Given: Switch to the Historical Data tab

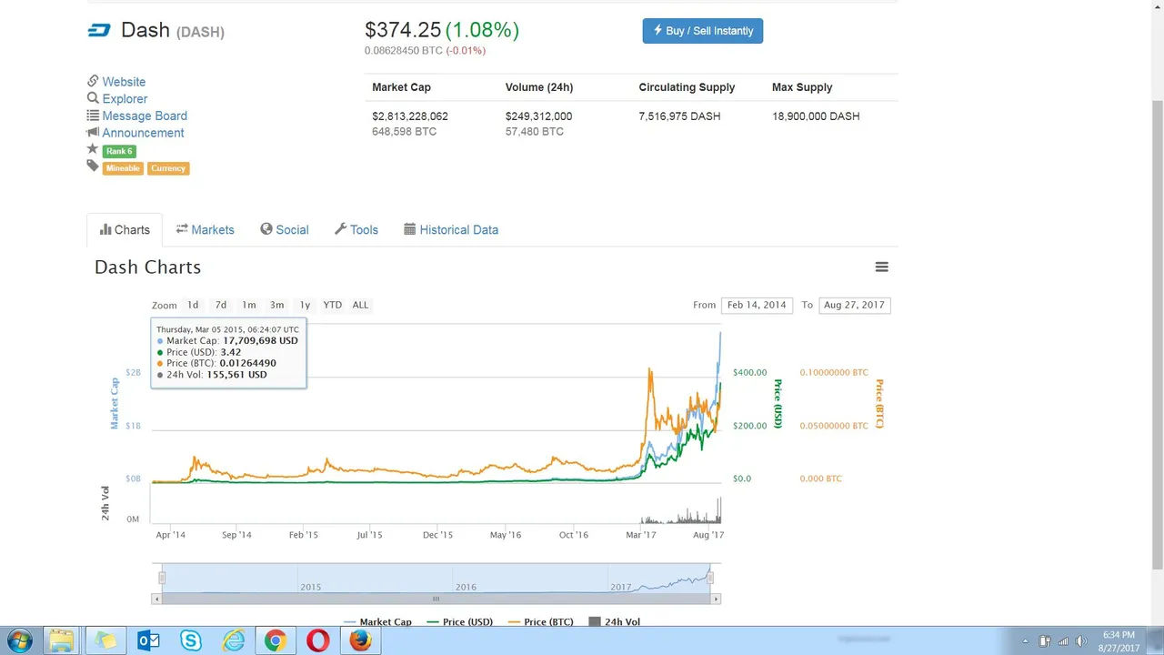Looking at the screenshot, I should [451, 229].
